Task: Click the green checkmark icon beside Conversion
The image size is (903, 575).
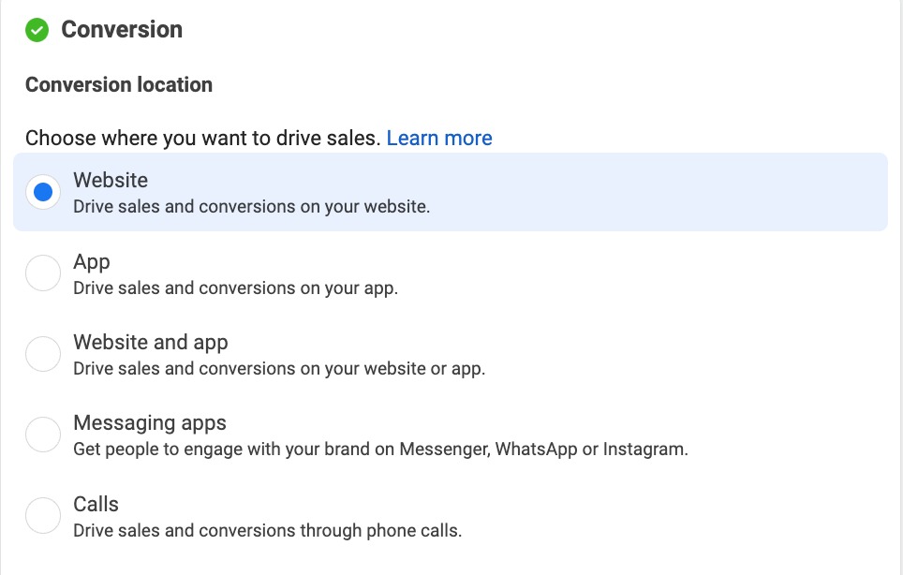Action: [x=37, y=30]
